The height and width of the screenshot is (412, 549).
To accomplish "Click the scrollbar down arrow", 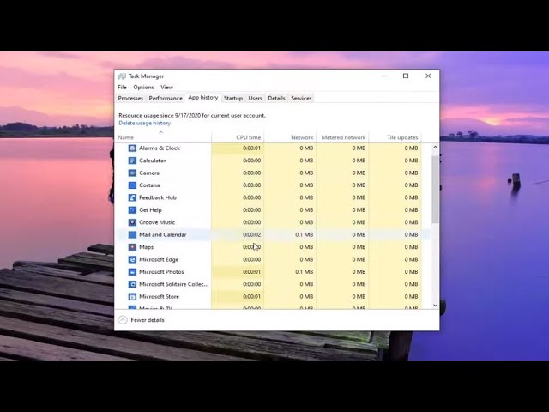I will coord(435,306).
